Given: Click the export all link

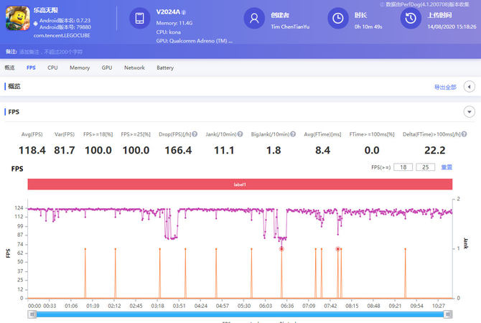Looking at the screenshot, I should coord(444,87).
